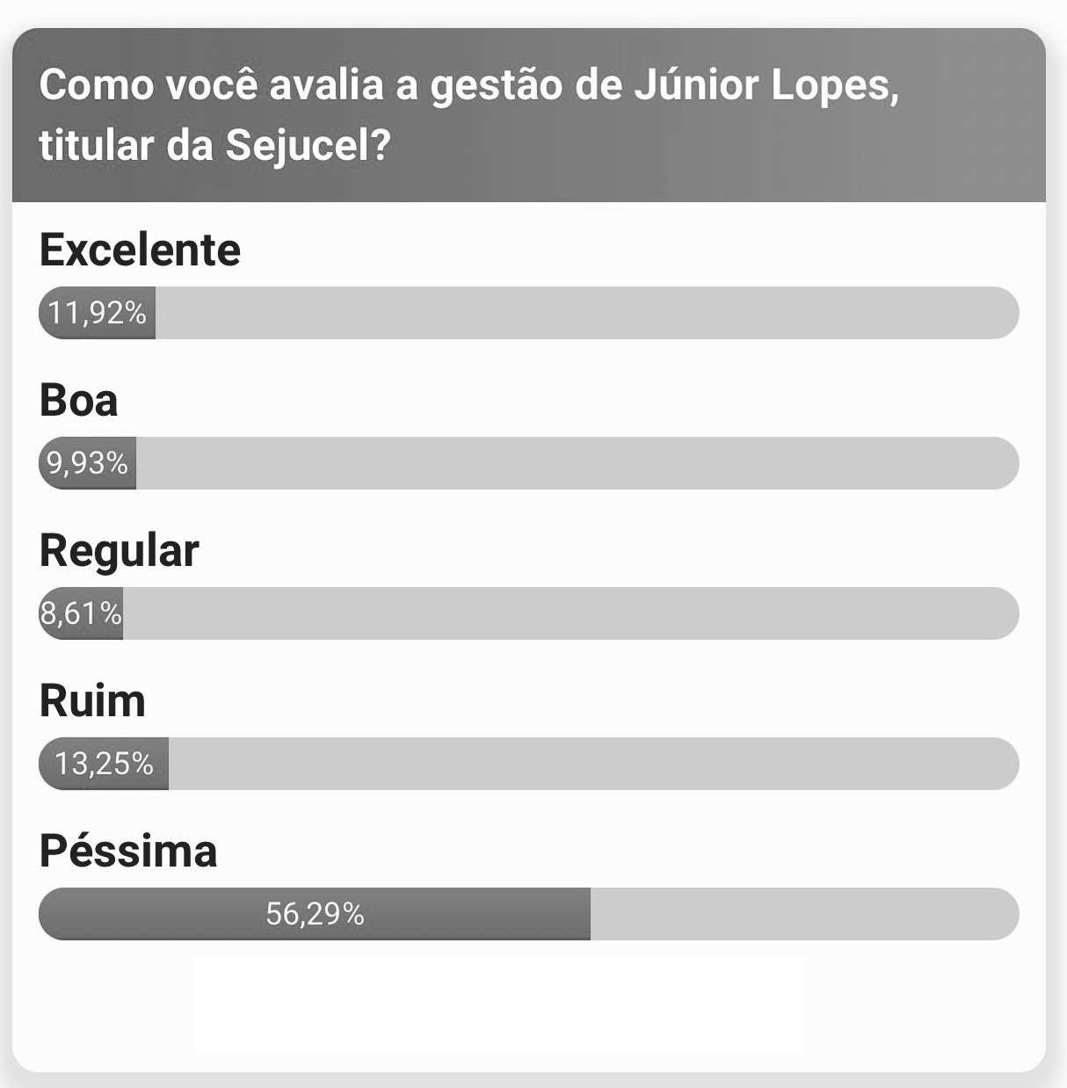Image resolution: width=1067 pixels, height=1088 pixels.
Task: Choose the Ruim option label
Action: click(x=92, y=700)
